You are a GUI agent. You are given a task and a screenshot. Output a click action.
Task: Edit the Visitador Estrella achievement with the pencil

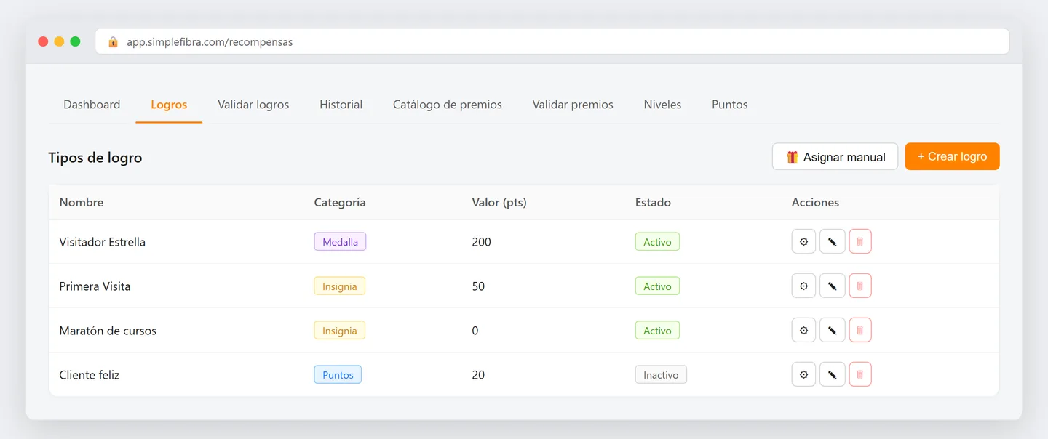832,241
